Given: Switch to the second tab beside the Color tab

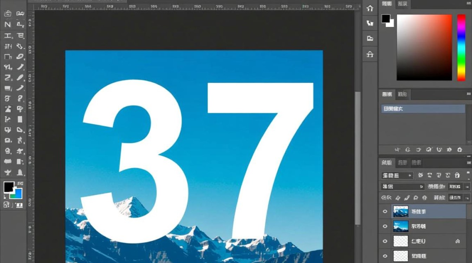Looking at the screenshot, I should click(402, 4).
